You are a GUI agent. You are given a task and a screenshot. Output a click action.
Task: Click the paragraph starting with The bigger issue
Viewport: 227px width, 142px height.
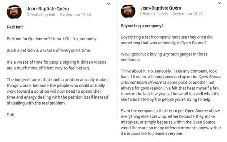coord(57,91)
